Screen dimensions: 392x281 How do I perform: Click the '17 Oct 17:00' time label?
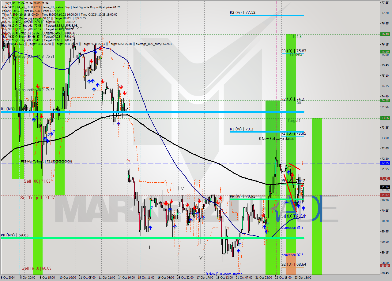coord(205,278)
